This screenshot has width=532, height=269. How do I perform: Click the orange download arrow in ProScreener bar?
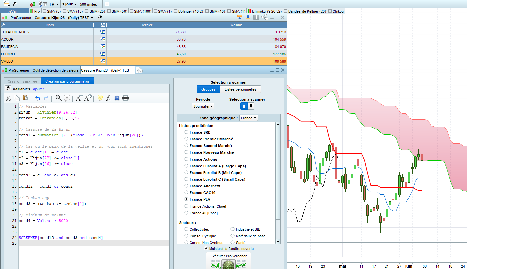tap(240, 17)
